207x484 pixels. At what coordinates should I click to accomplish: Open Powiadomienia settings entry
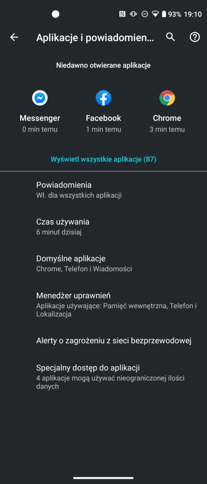tap(103, 189)
